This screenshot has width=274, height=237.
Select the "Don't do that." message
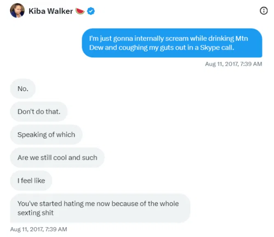point(38,111)
